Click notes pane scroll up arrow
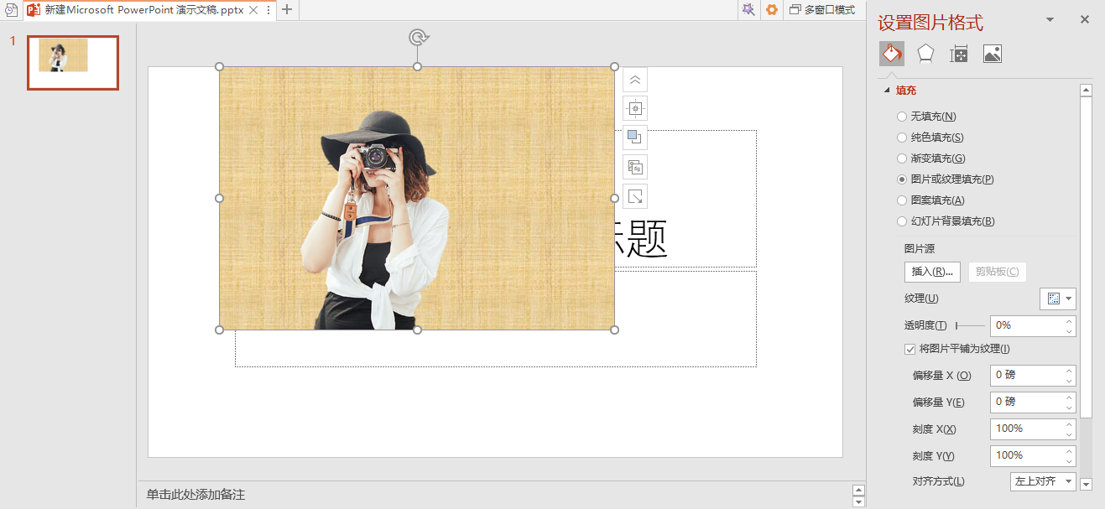The height and width of the screenshot is (509, 1105). tap(858, 490)
